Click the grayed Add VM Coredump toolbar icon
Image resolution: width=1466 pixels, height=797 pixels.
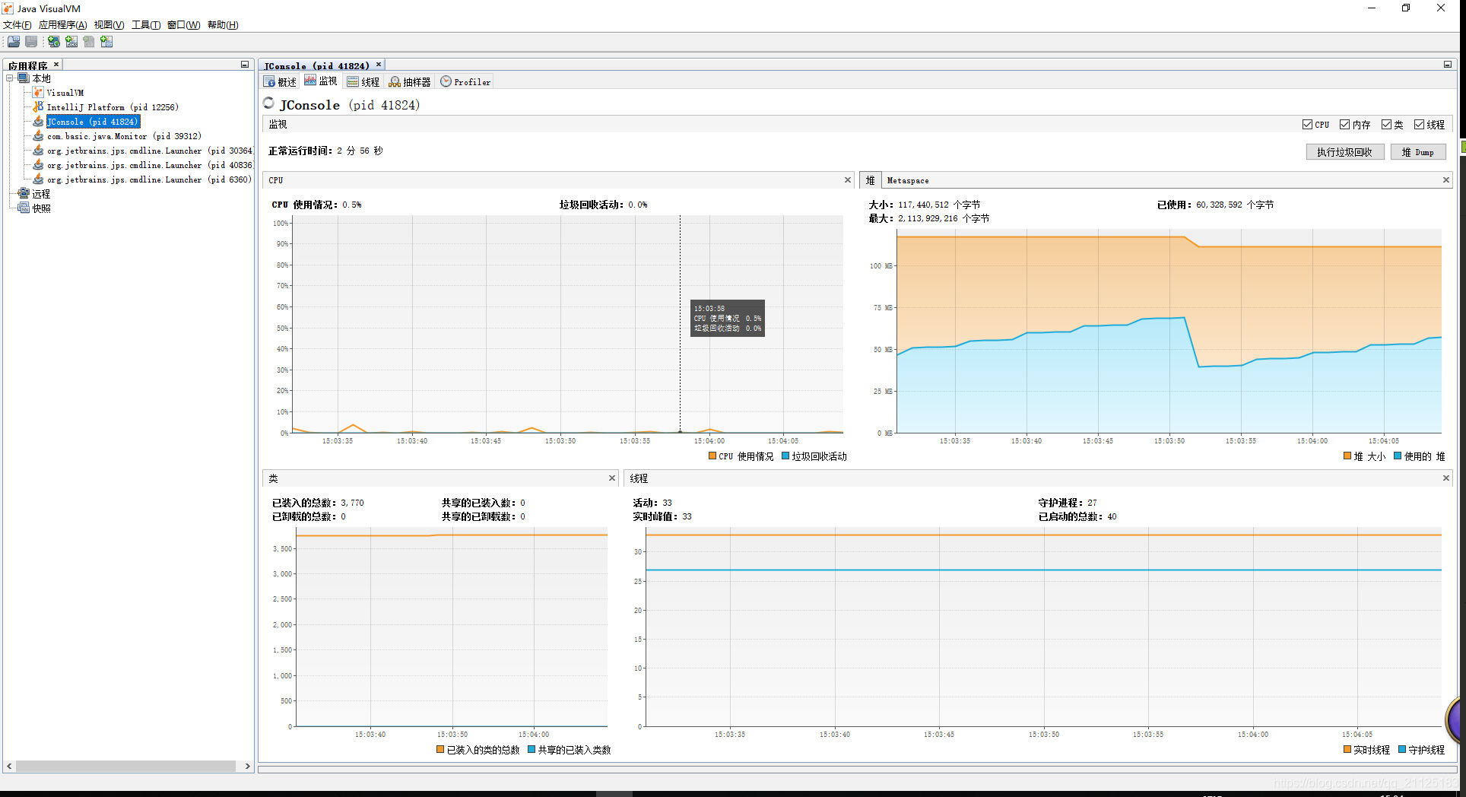pyautogui.click(x=89, y=42)
